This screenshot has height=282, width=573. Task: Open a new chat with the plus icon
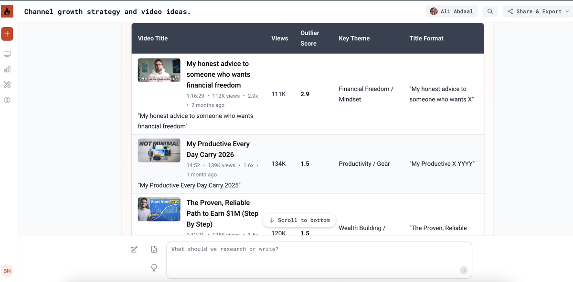[x=7, y=34]
